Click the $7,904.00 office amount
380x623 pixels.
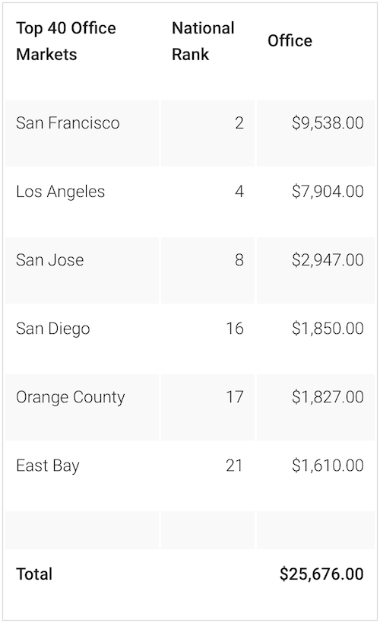click(x=328, y=192)
